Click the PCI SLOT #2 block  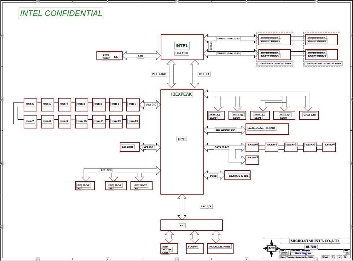[116, 186]
